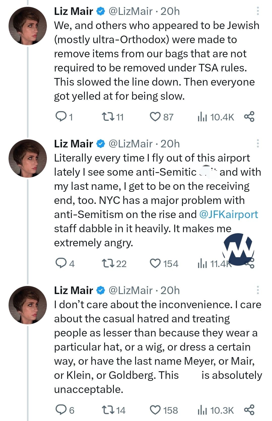272x421 pixels.
Task: Open more options on first tweet
Action: [258, 11]
